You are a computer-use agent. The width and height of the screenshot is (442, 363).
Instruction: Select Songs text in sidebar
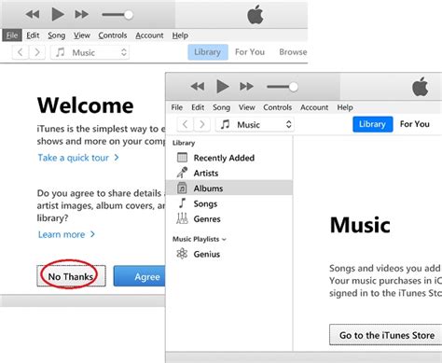click(205, 203)
